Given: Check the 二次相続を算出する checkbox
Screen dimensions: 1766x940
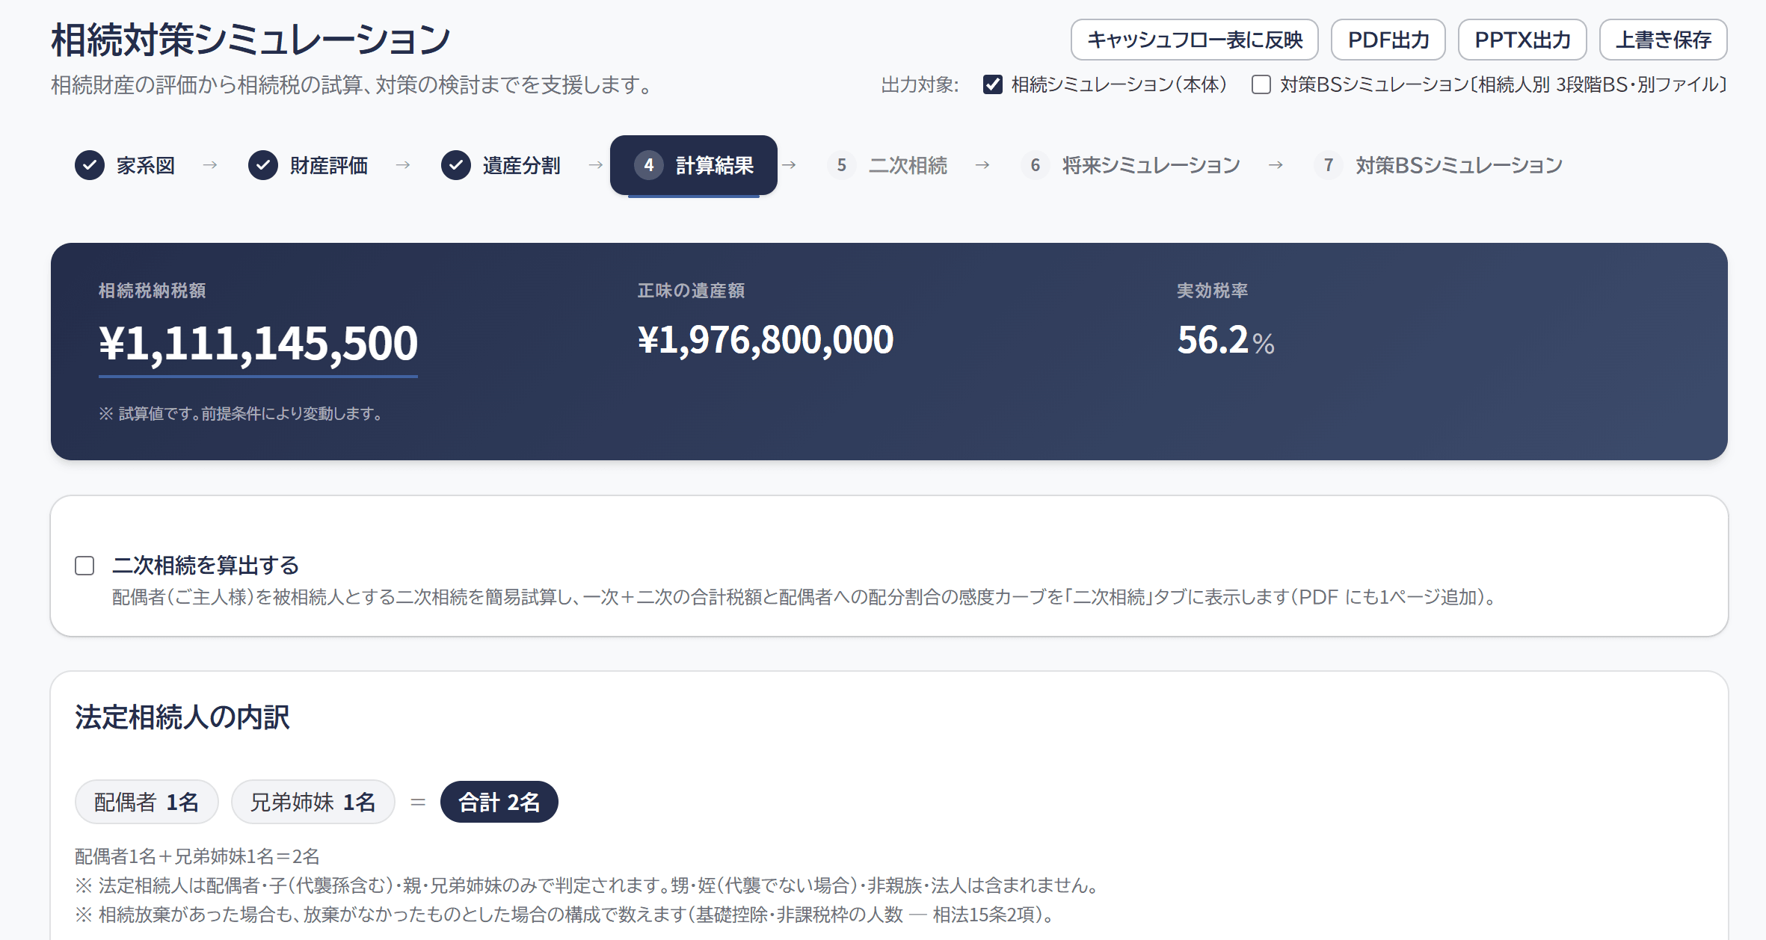Looking at the screenshot, I should point(84,566).
